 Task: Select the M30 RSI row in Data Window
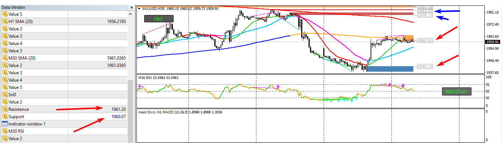tap(64, 131)
